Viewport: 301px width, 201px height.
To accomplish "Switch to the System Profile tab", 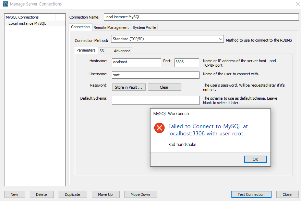I will (144, 27).
